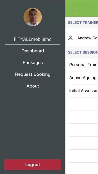Open the Packages menu item
Viewport: 98px width, 174px height.
[x=33, y=62]
